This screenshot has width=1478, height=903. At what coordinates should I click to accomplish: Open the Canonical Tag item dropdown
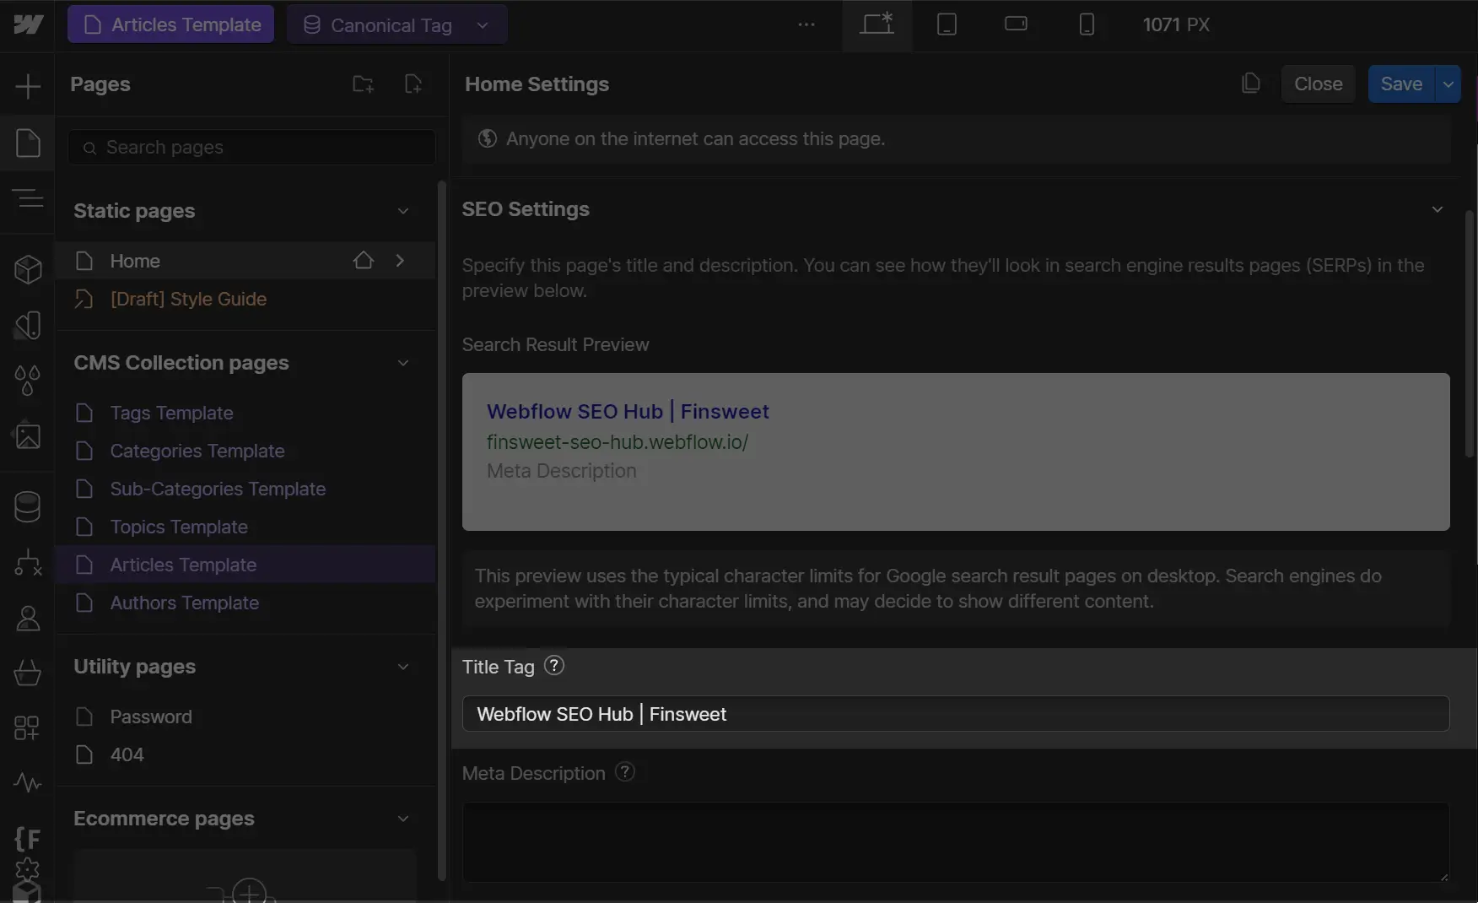pyautogui.click(x=483, y=25)
